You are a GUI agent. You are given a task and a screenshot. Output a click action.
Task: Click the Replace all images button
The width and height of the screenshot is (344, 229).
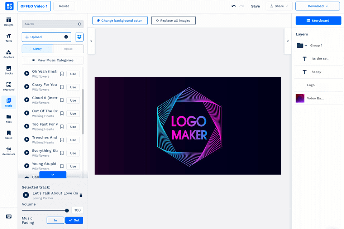[173, 20]
